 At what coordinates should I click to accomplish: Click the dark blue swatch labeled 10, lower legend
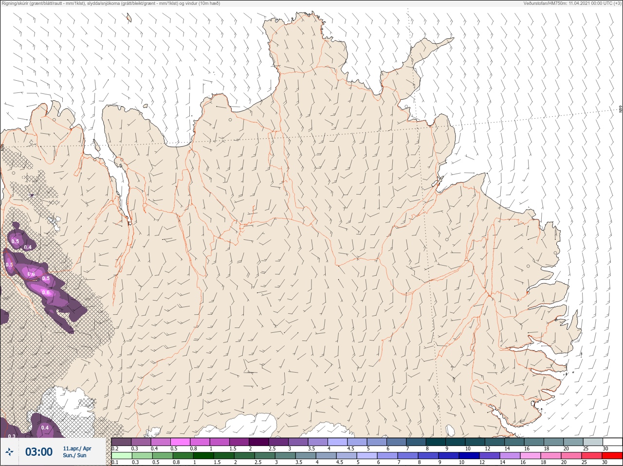(470, 456)
